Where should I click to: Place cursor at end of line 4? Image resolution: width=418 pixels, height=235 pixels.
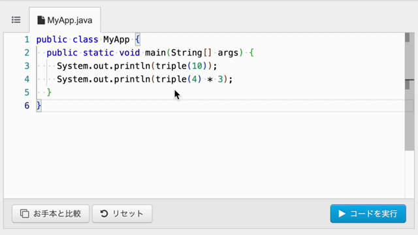coord(233,79)
